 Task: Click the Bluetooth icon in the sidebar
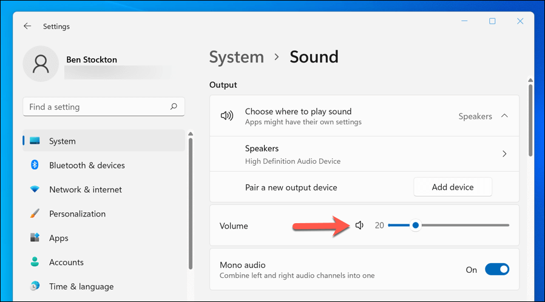pos(35,166)
